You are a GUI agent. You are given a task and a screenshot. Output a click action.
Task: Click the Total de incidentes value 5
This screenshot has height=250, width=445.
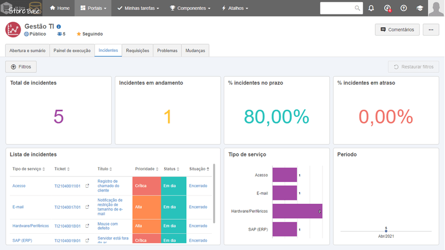[58, 116]
